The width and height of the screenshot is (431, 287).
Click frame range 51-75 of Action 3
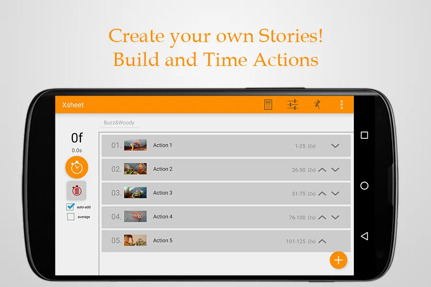(298, 194)
